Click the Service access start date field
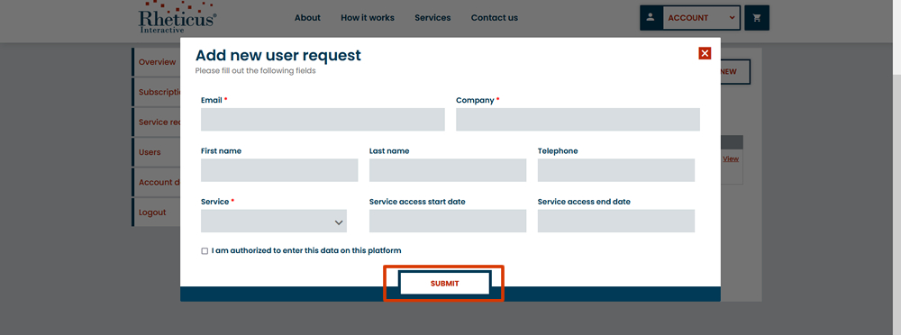This screenshot has width=901, height=335. click(x=448, y=222)
